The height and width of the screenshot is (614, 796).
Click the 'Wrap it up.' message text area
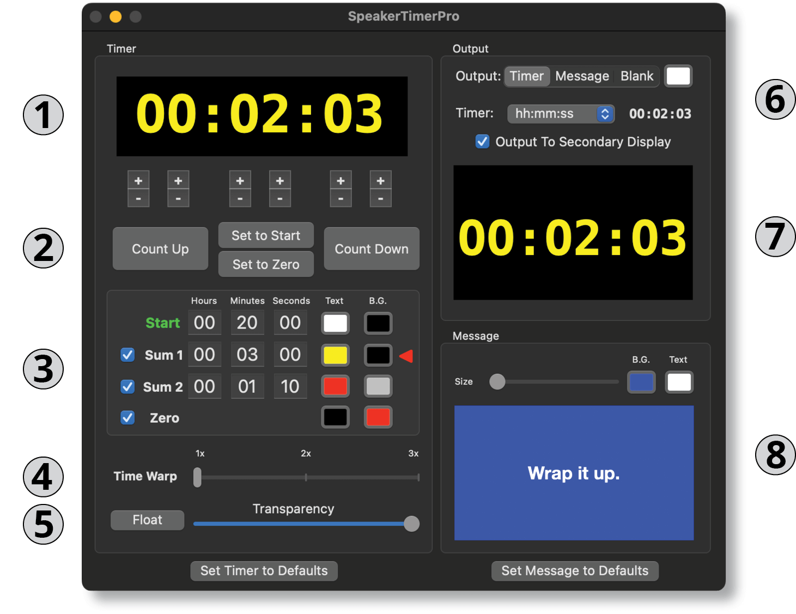tap(574, 473)
